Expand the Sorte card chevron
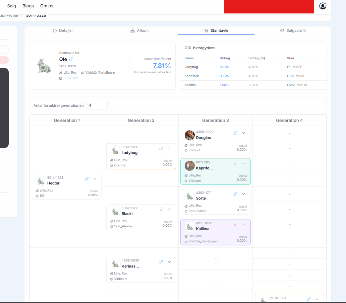The width and height of the screenshot is (346, 303). pos(244,194)
